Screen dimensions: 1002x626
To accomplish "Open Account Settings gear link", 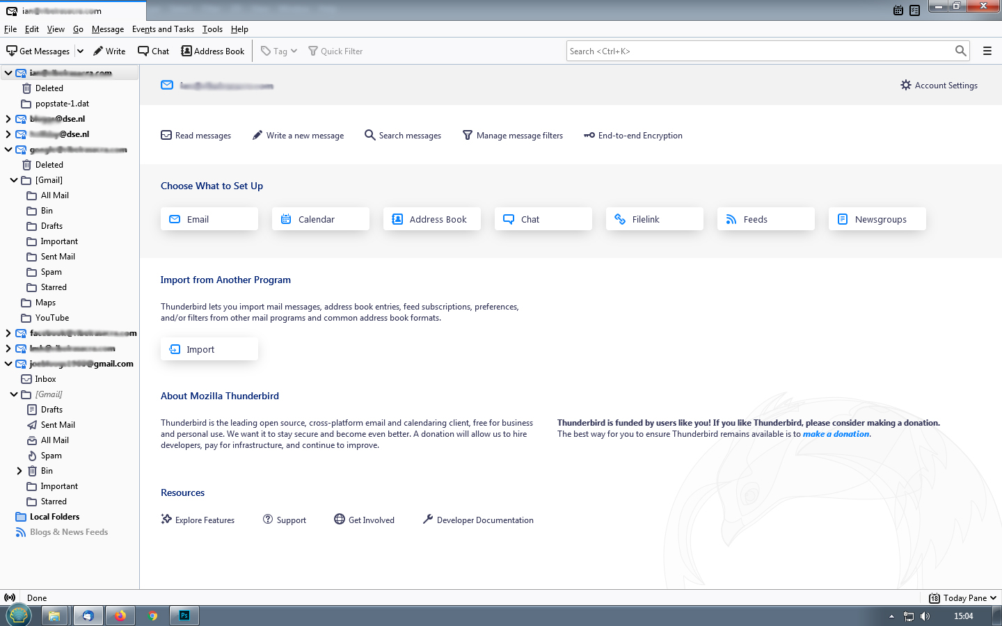I will coord(939,85).
